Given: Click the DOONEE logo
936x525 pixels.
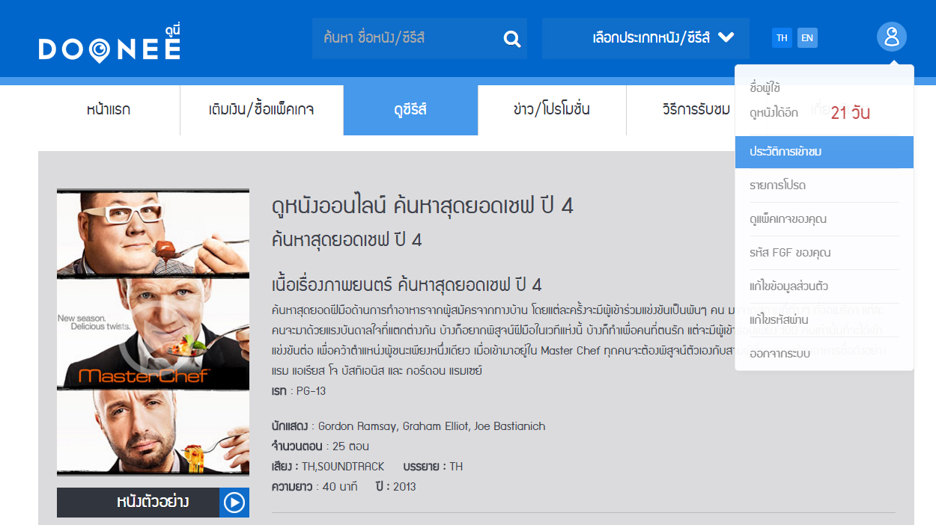Looking at the screenshot, I should tap(109, 43).
